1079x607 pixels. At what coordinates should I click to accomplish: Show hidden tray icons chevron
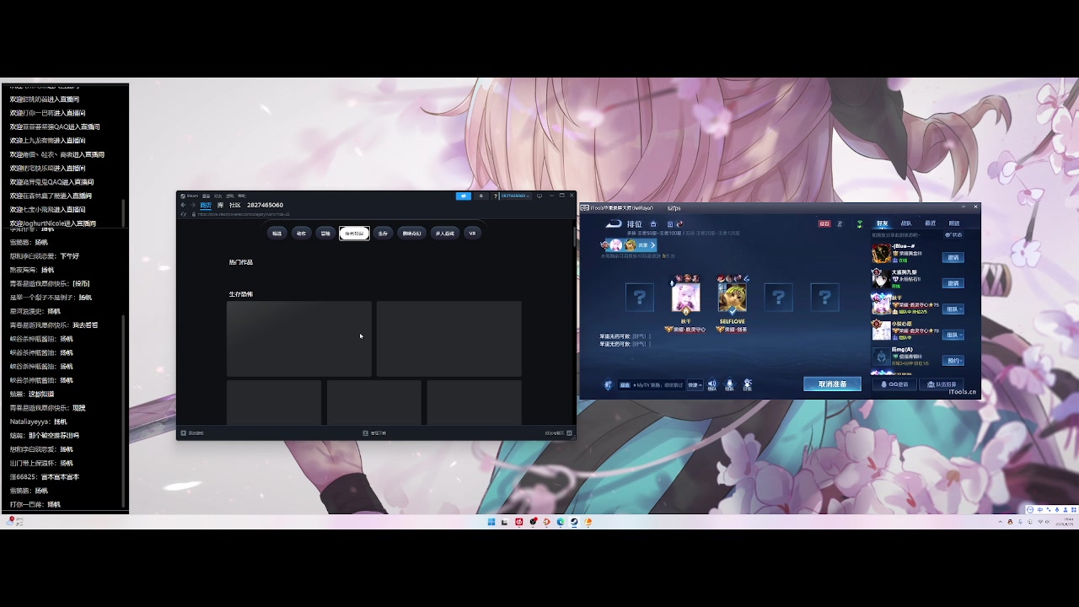pyautogui.click(x=1001, y=522)
